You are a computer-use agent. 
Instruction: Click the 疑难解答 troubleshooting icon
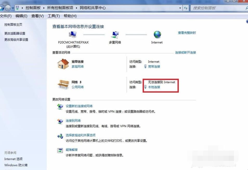pyautogui.click(x=60, y=150)
